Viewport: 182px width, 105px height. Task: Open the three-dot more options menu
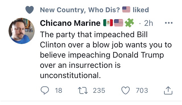pos(169,23)
